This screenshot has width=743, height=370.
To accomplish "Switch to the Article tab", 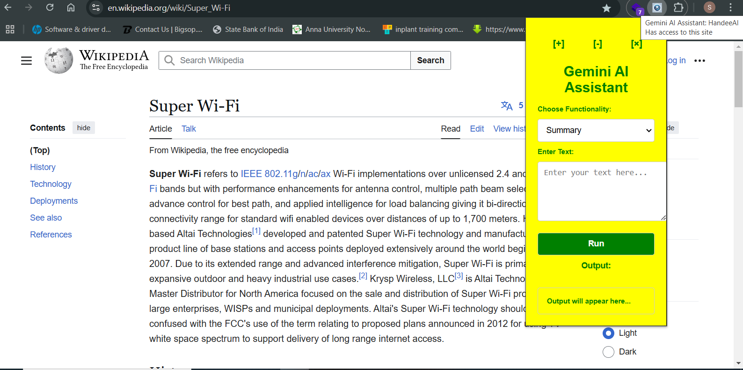I will (160, 129).
